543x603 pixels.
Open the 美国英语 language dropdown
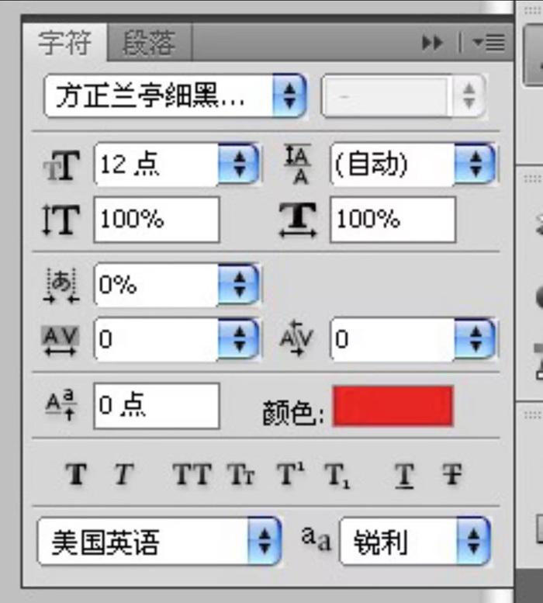point(159,542)
